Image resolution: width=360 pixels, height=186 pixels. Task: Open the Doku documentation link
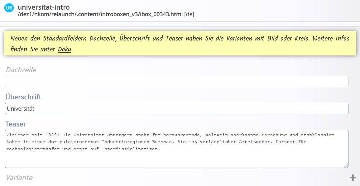(x=64, y=49)
